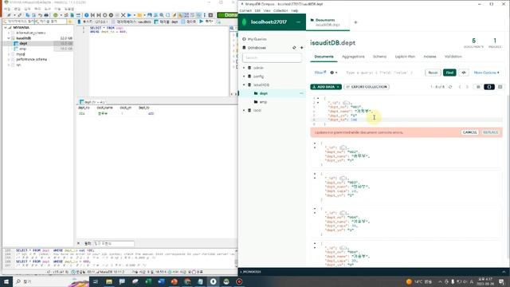The image size is (510, 287).
Task: Open dept collection options menu
Action: (x=301, y=93)
